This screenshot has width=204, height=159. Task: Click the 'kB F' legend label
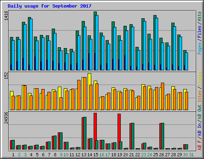coord(200,145)
